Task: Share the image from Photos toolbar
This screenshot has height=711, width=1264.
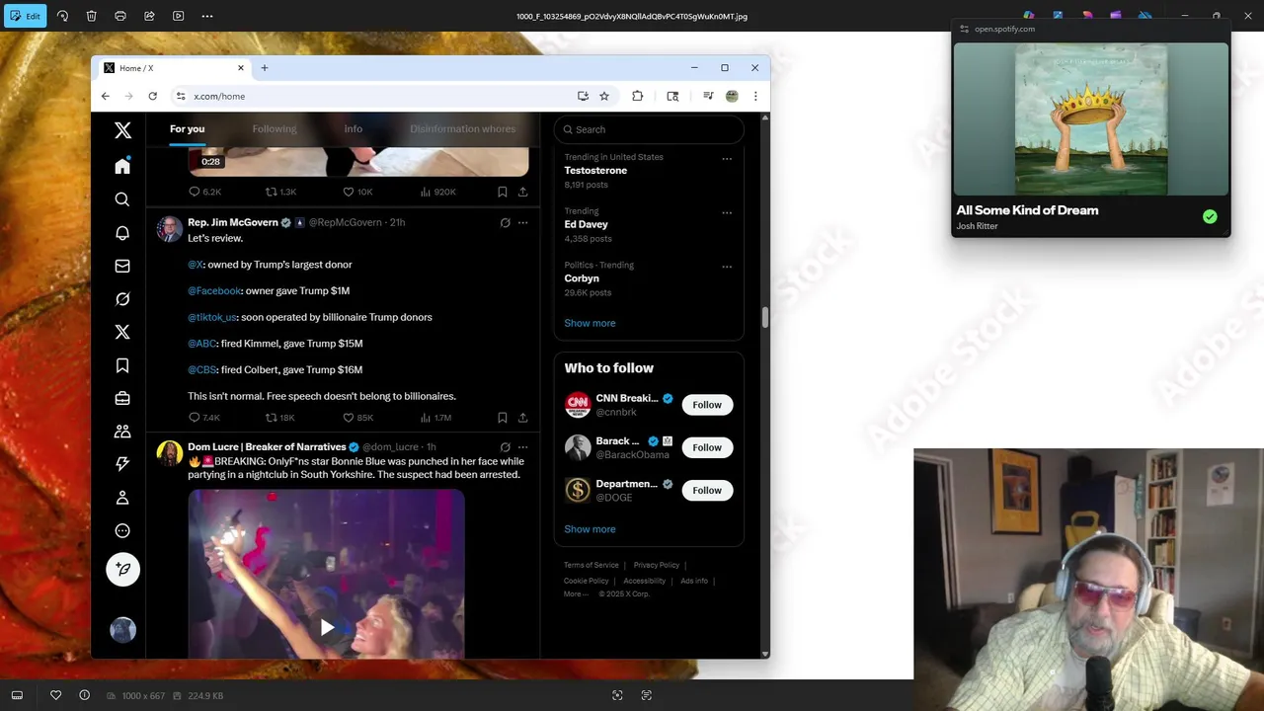Action: click(x=149, y=16)
